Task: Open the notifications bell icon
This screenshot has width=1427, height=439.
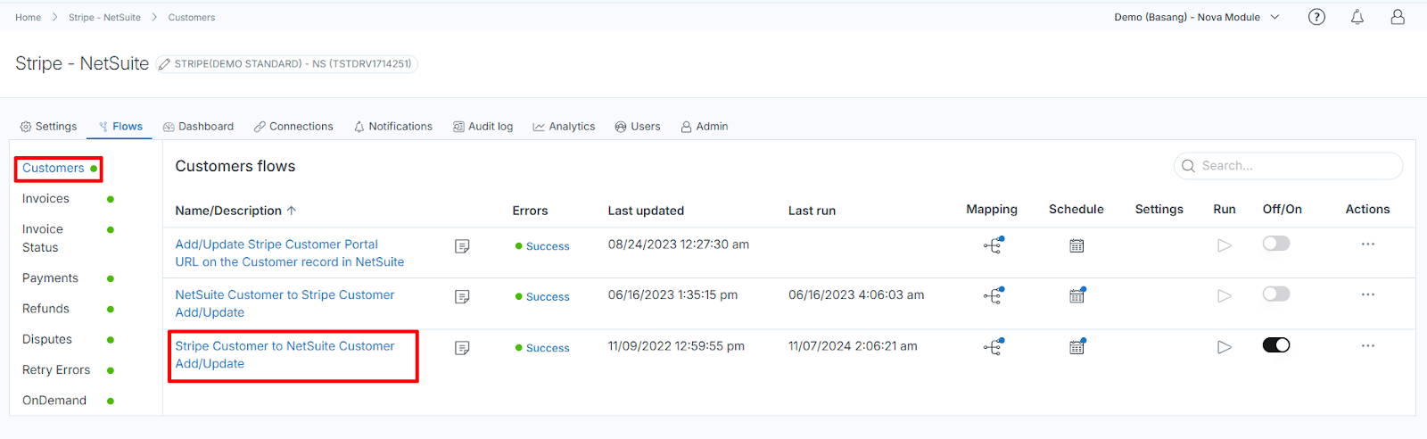Action: point(1357,17)
